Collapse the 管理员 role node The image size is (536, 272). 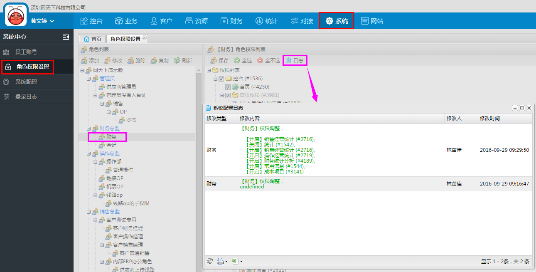click(x=89, y=79)
